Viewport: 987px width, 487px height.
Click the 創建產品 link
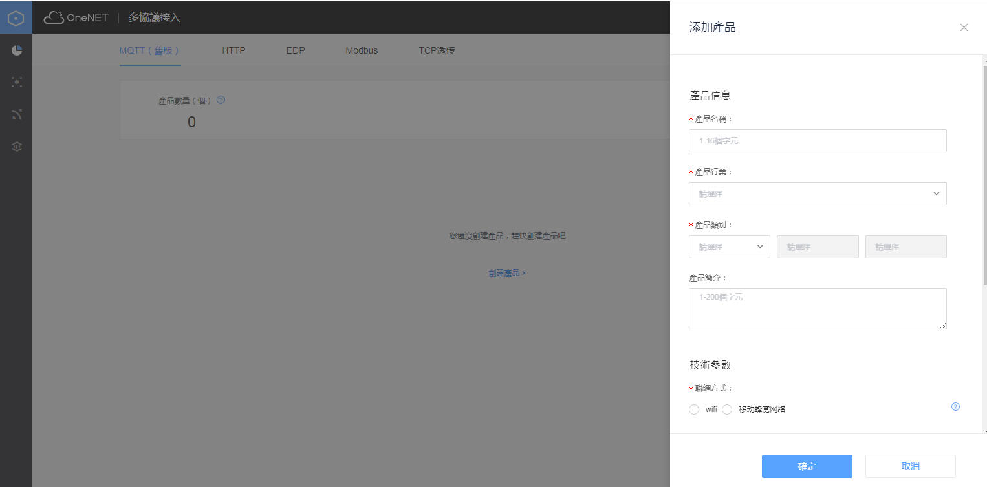pyautogui.click(x=507, y=273)
